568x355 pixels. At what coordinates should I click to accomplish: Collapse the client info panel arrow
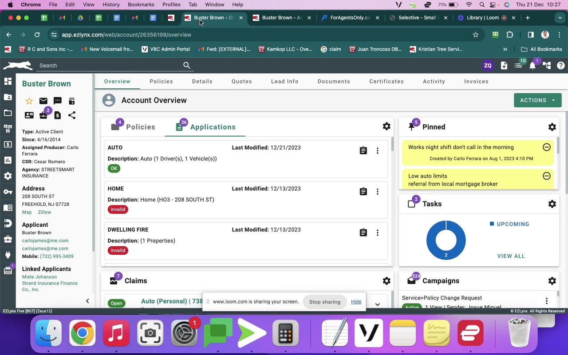pos(87,301)
